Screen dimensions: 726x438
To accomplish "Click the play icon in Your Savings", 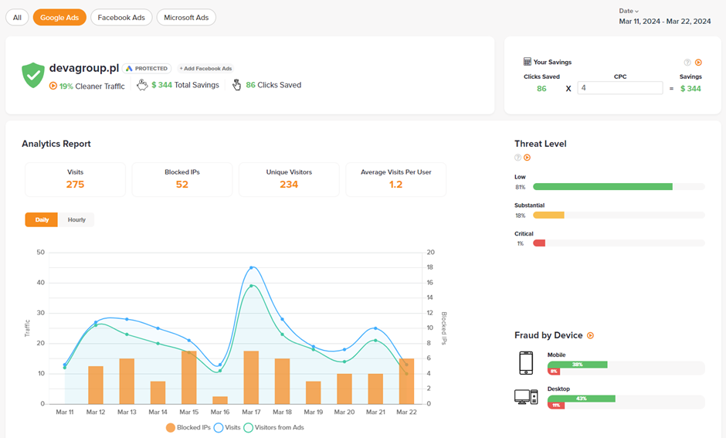I will pos(698,63).
